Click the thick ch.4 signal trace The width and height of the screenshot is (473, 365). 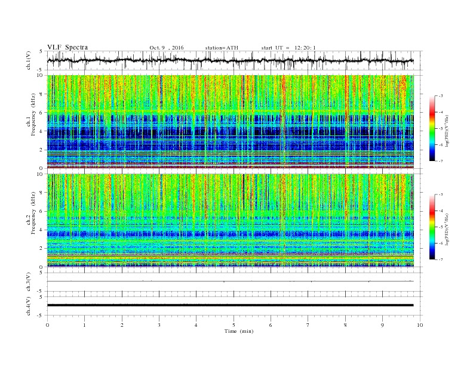(x=230, y=305)
